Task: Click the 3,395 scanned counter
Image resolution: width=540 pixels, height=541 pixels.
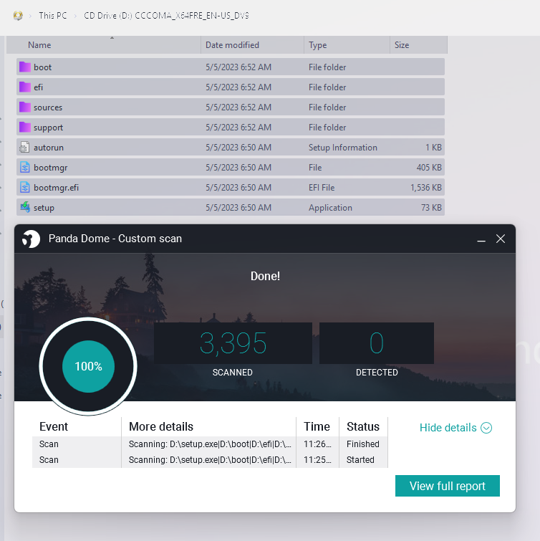Action: (x=233, y=343)
